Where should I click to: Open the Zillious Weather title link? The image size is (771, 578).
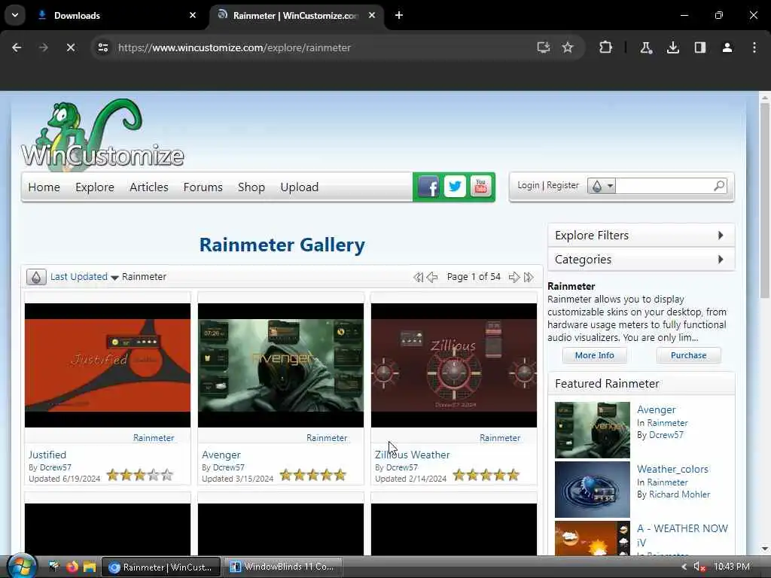[x=412, y=455]
